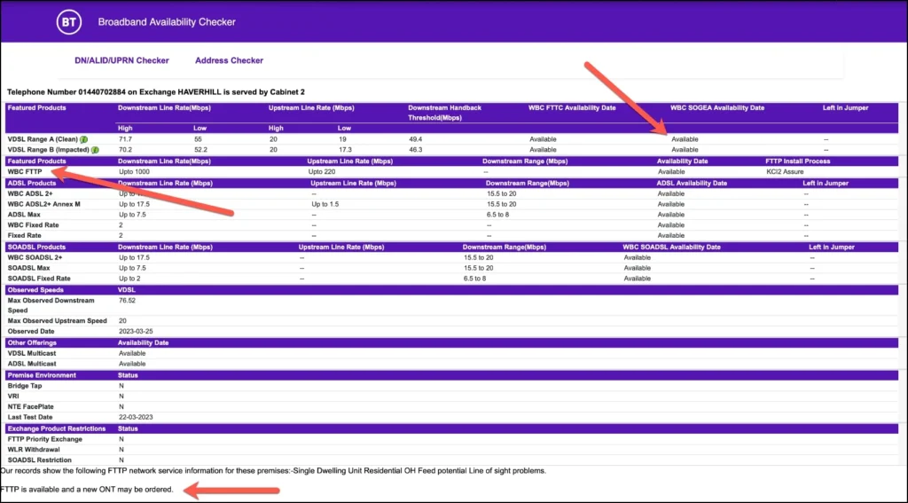Image resolution: width=908 pixels, height=503 pixels.
Task: Click the VDSL Multicast row label
Action: coord(32,353)
